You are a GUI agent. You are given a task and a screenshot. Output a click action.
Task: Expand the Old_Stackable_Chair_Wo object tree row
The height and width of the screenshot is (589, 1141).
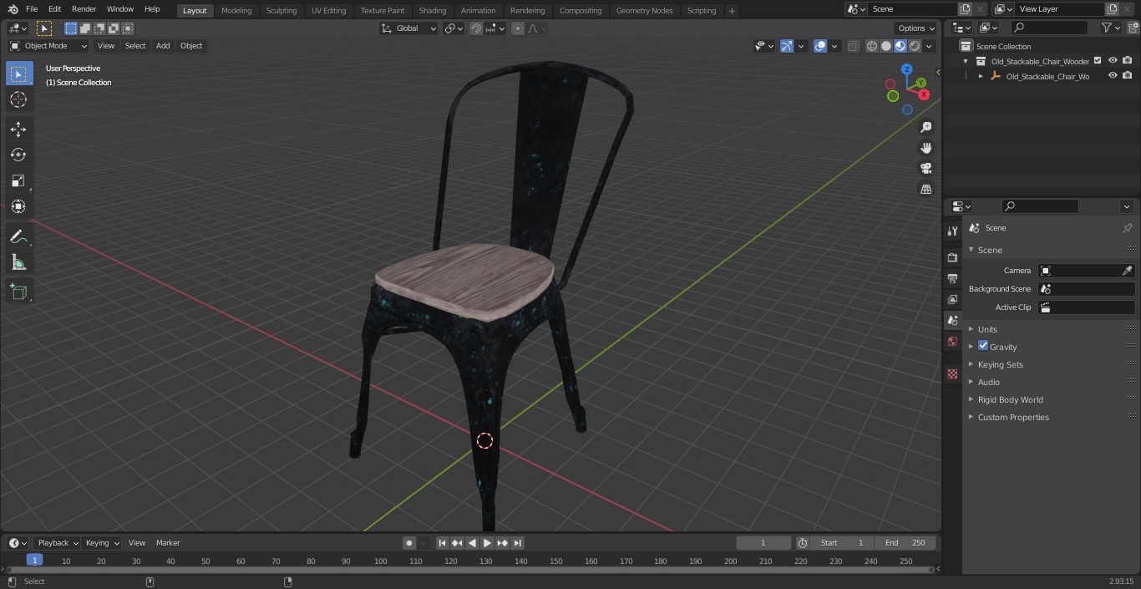[981, 76]
